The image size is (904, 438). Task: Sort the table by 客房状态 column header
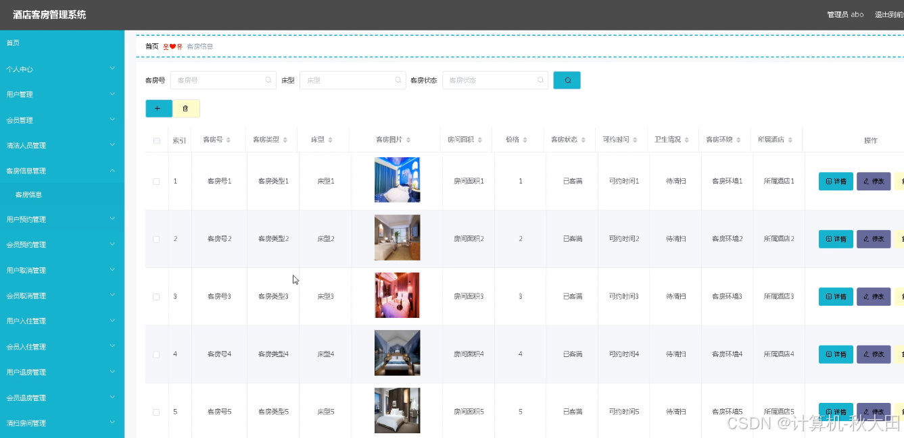(x=583, y=140)
